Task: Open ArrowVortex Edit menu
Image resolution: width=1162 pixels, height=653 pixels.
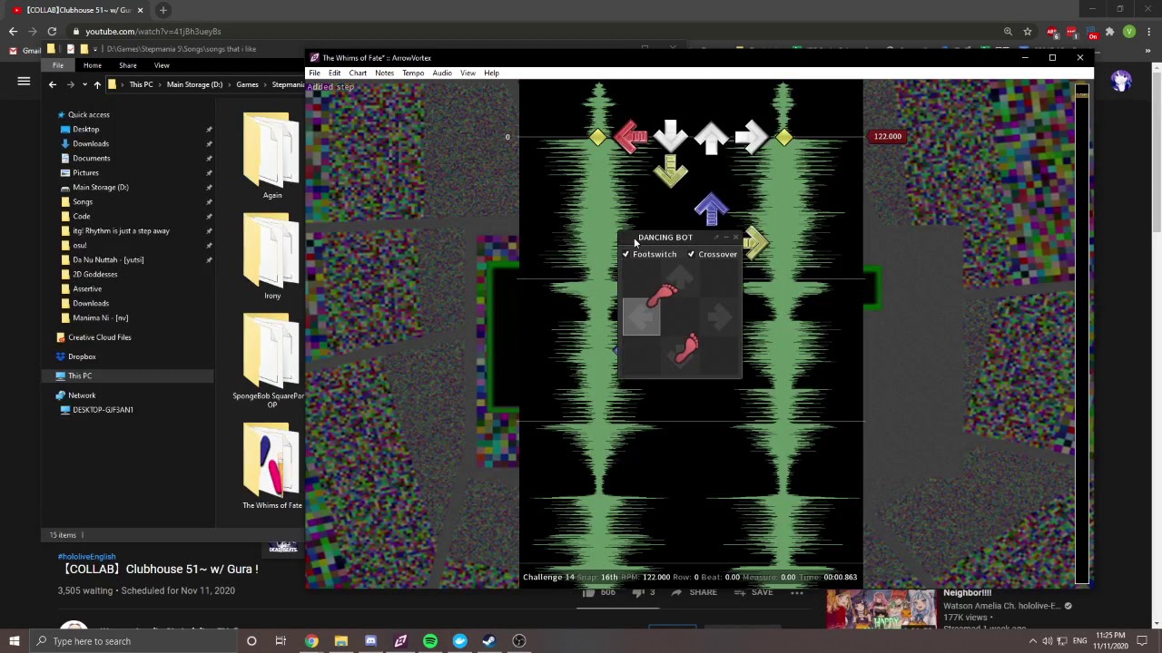Action: coord(335,73)
